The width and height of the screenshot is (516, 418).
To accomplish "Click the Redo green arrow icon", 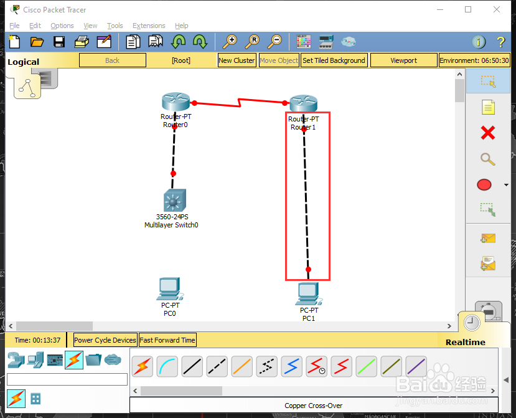I will coord(200,42).
